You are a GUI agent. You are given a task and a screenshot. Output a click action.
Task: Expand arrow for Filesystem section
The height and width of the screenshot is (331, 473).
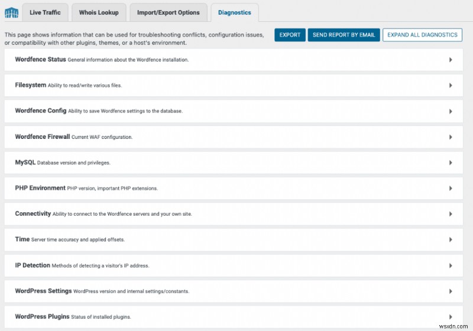coord(451,85)
